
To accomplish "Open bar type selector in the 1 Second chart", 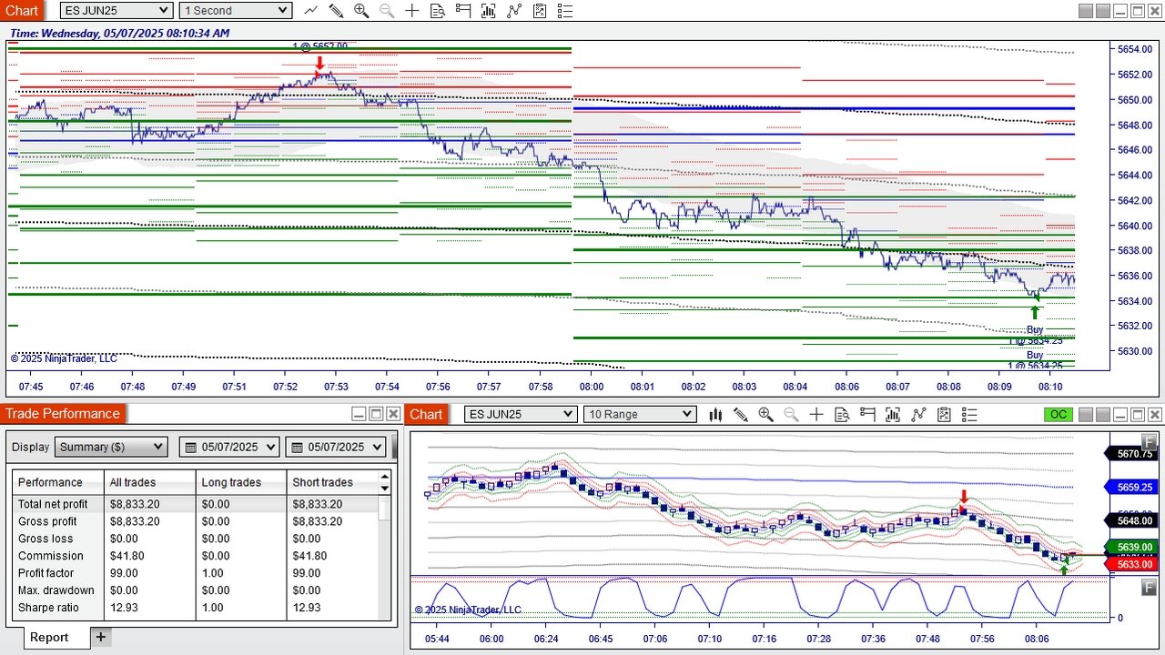I will point(311,11).
